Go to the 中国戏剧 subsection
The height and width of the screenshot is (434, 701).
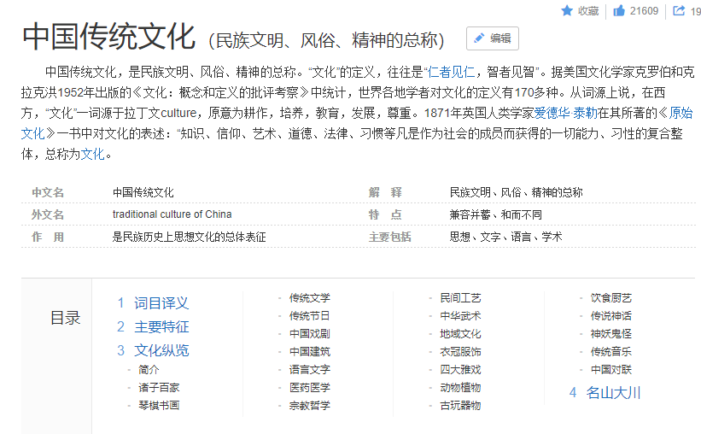pyautogui.click(x=309, y=334)
